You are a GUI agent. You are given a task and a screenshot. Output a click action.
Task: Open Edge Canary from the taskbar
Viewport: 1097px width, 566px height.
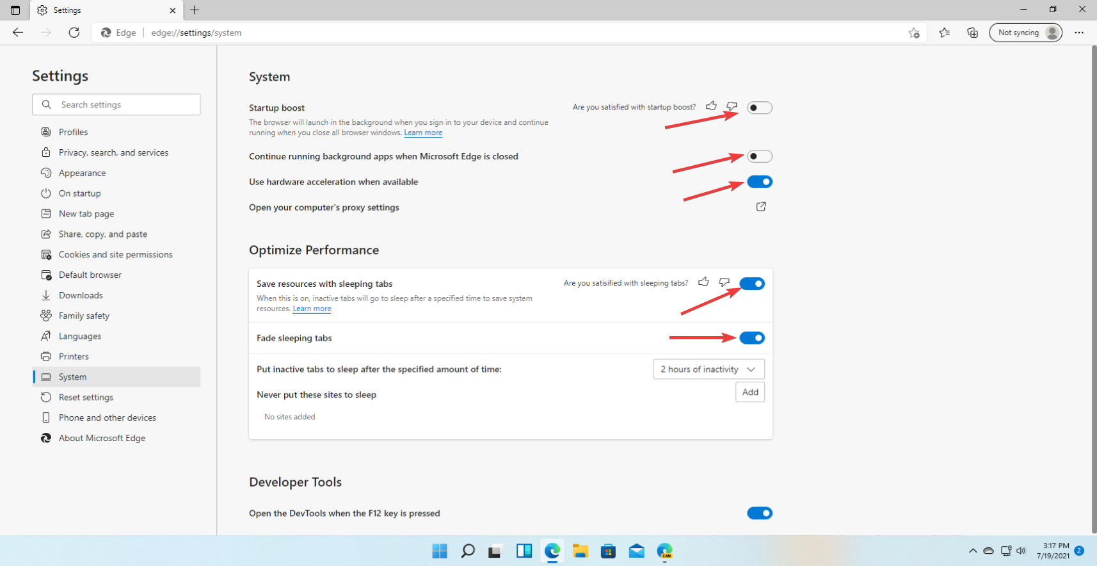(x=664, y=551)
